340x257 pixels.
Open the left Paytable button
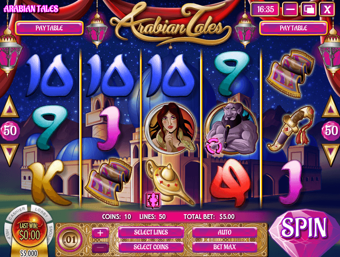coord(49,28)
